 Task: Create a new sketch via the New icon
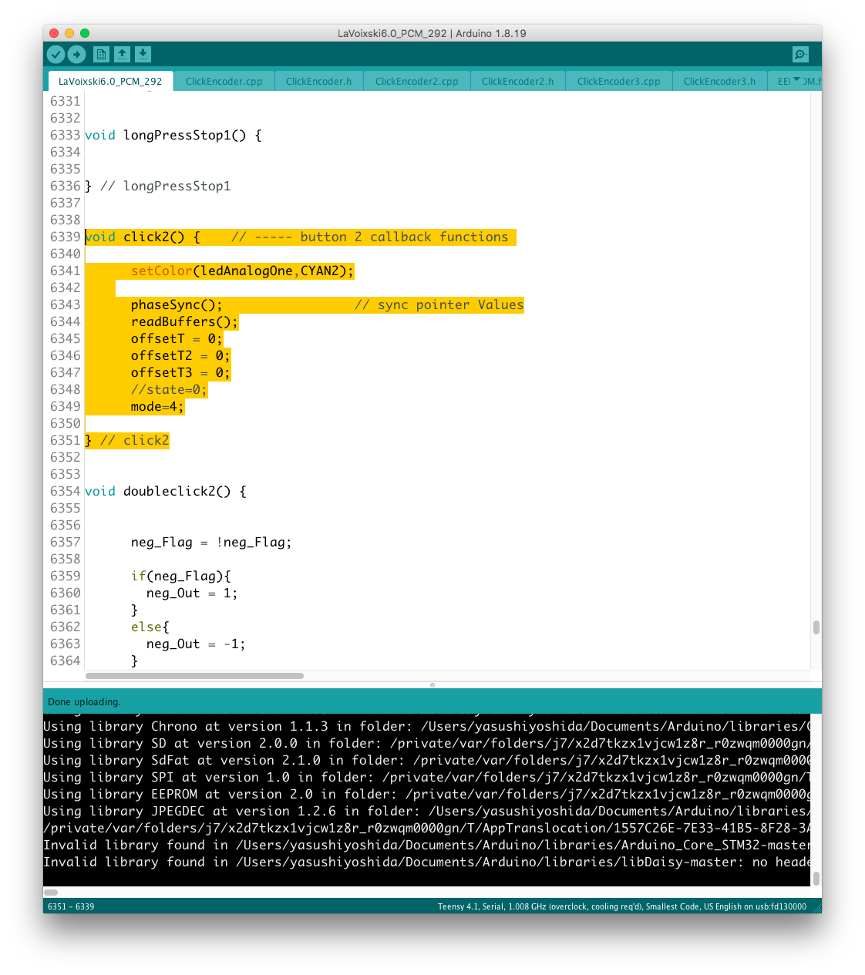pyautogui.click(x=101, y=54)
